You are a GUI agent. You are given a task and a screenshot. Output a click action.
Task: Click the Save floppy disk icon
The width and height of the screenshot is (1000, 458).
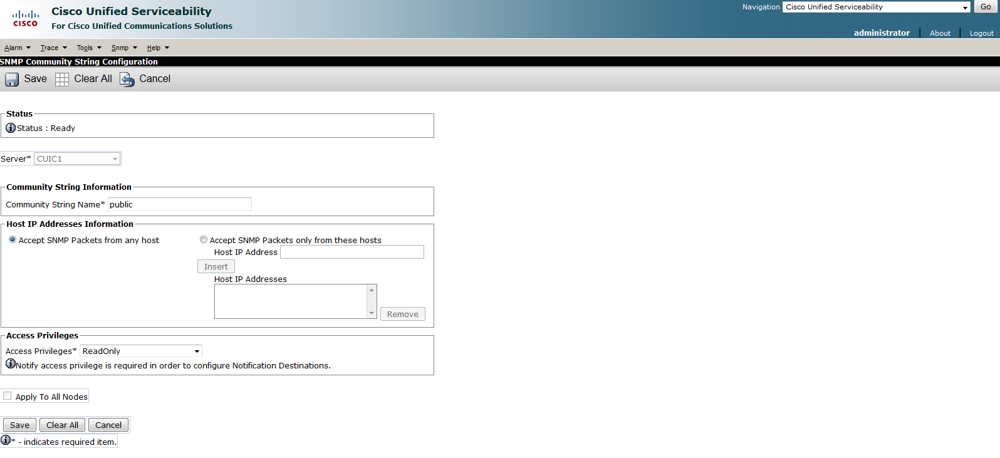point(12,80)
